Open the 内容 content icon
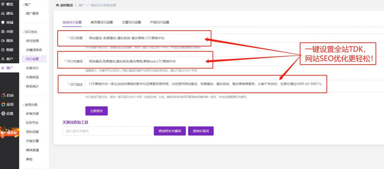 [3, 31]
